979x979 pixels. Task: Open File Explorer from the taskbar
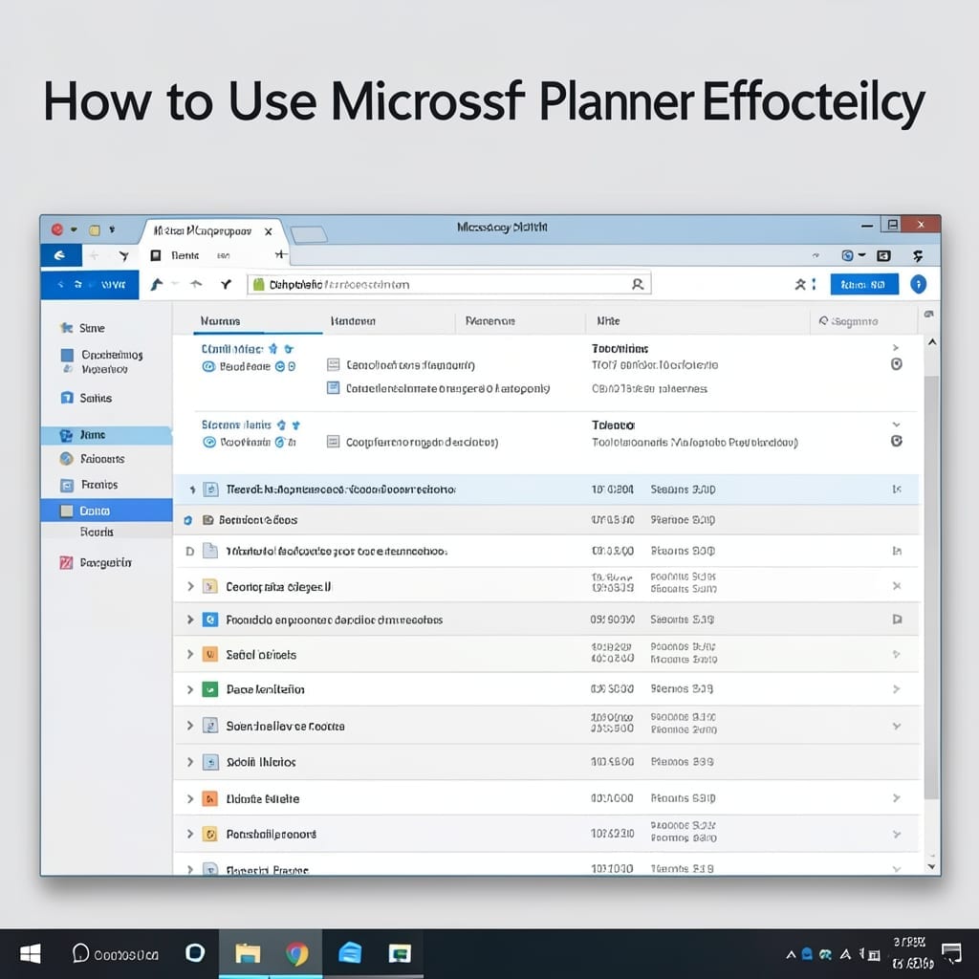[248, 953]
